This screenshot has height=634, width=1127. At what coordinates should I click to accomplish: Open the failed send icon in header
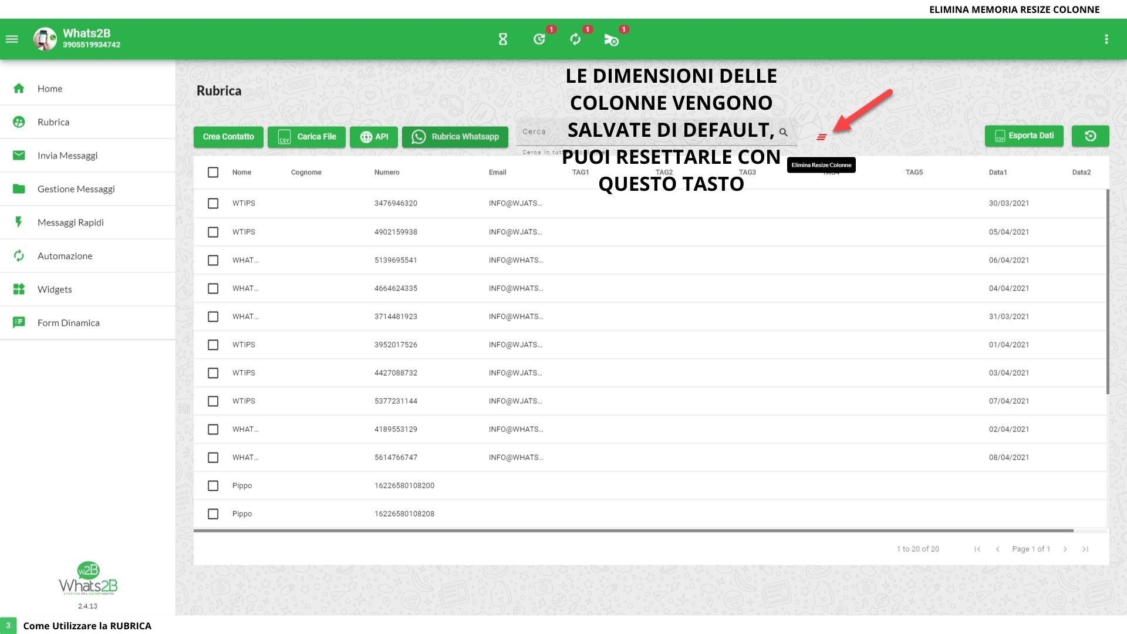pos(612,39)
